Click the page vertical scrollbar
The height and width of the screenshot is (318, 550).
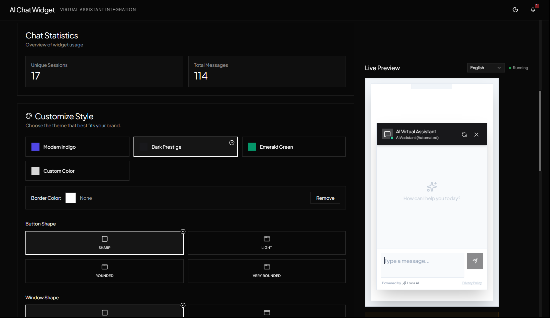pos(540,131)
